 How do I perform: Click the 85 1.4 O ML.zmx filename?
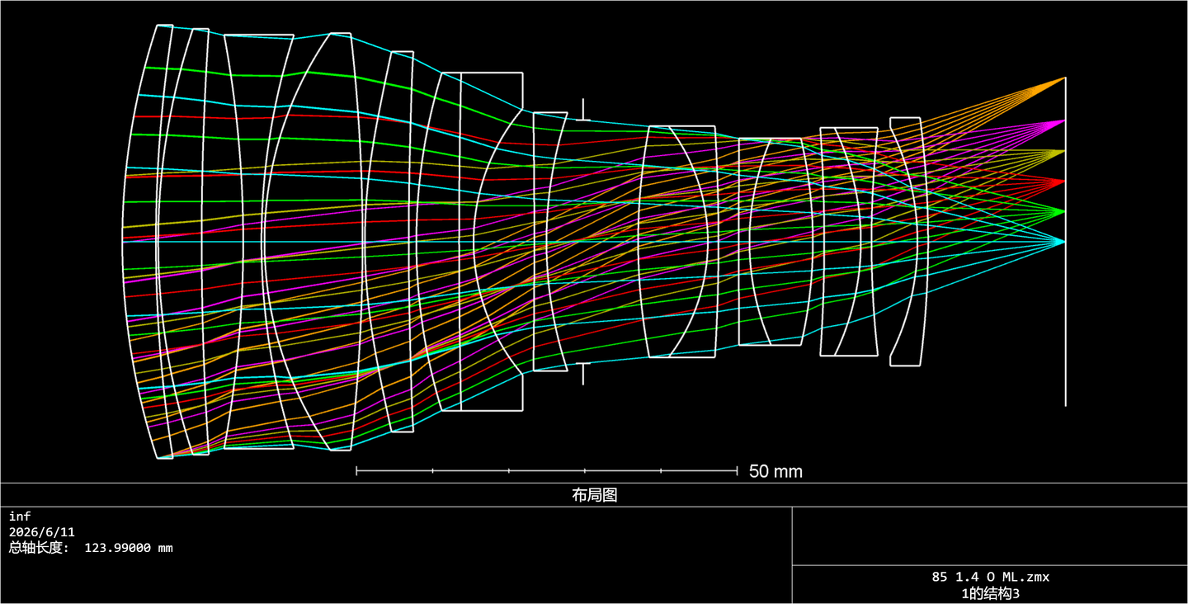pyautogui.click(x=990, y=577)
